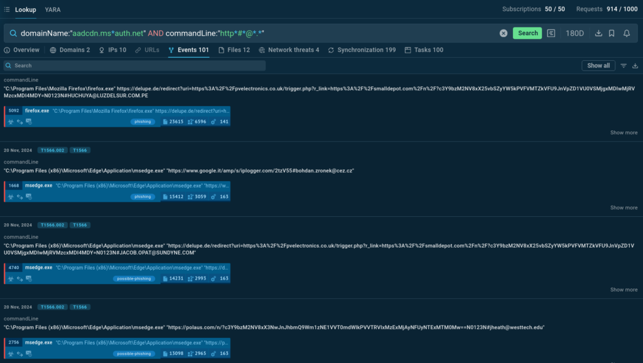Download search results from the query bar
Viewport: 643px width, 363px height.
pyautogui.click(x=598, y=33)
